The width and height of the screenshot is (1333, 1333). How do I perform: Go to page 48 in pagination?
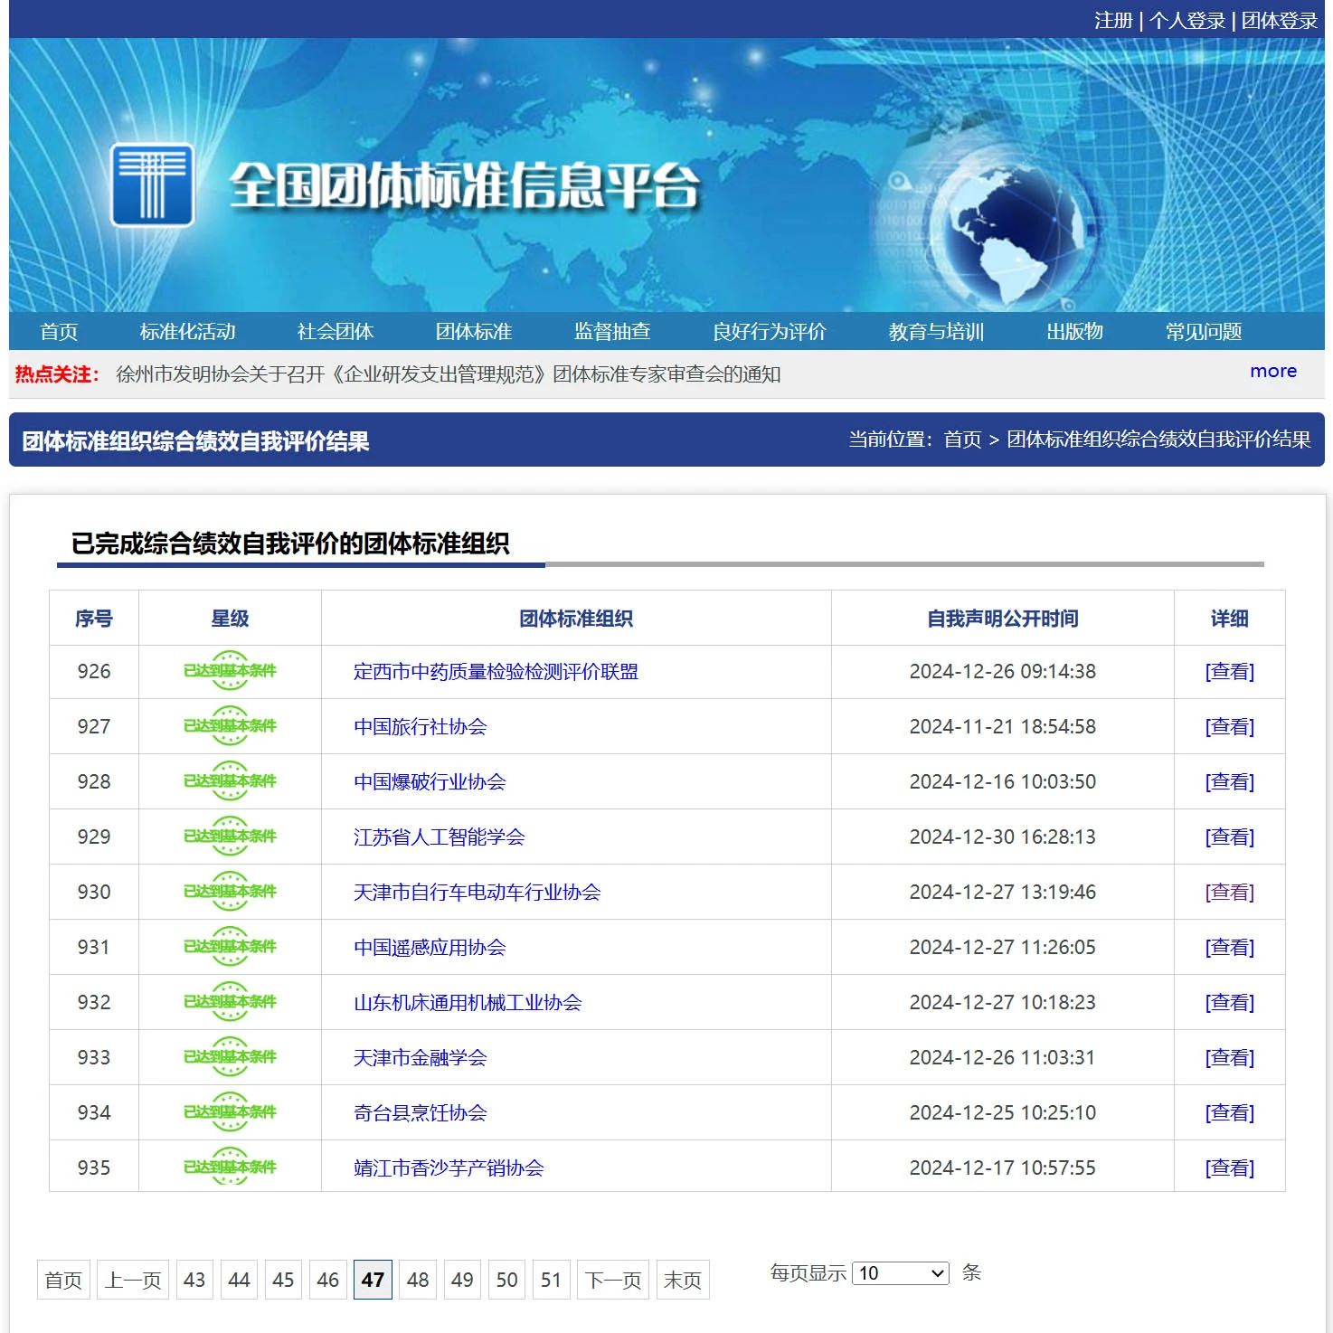[x=418, y=1280]
